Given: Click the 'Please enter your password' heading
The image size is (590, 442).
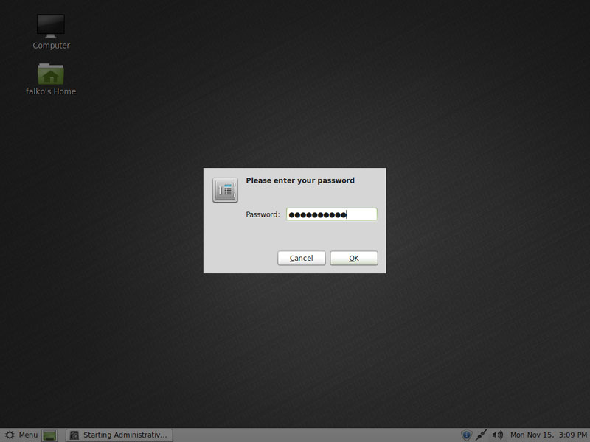Looking at the screenshot, I should pos(300,180).
